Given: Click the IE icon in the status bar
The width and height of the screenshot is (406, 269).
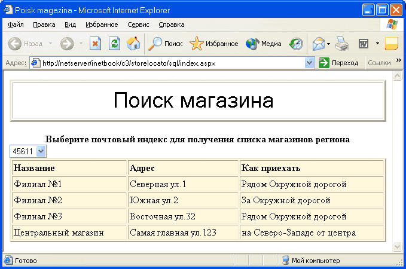Looking at the screenshot, I should coord(8,260).
